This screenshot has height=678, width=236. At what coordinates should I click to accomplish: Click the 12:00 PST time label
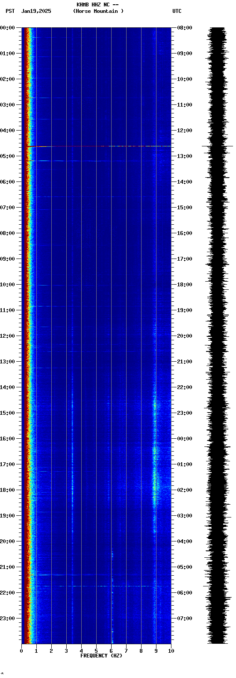click(x=7, y=336)
